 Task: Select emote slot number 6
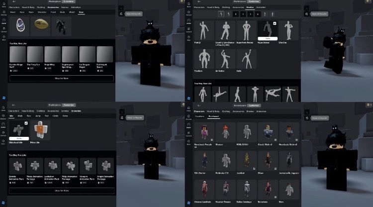tap(258, 14)
